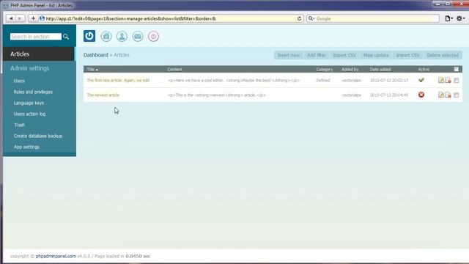This screenshot has width=469, height=264.
Task: Open Create database backup
Action: point(37,136)
